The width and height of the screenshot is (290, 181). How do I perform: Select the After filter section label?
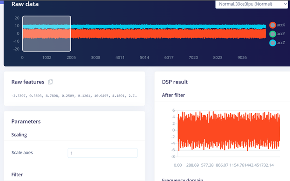[x=173, y=95]
